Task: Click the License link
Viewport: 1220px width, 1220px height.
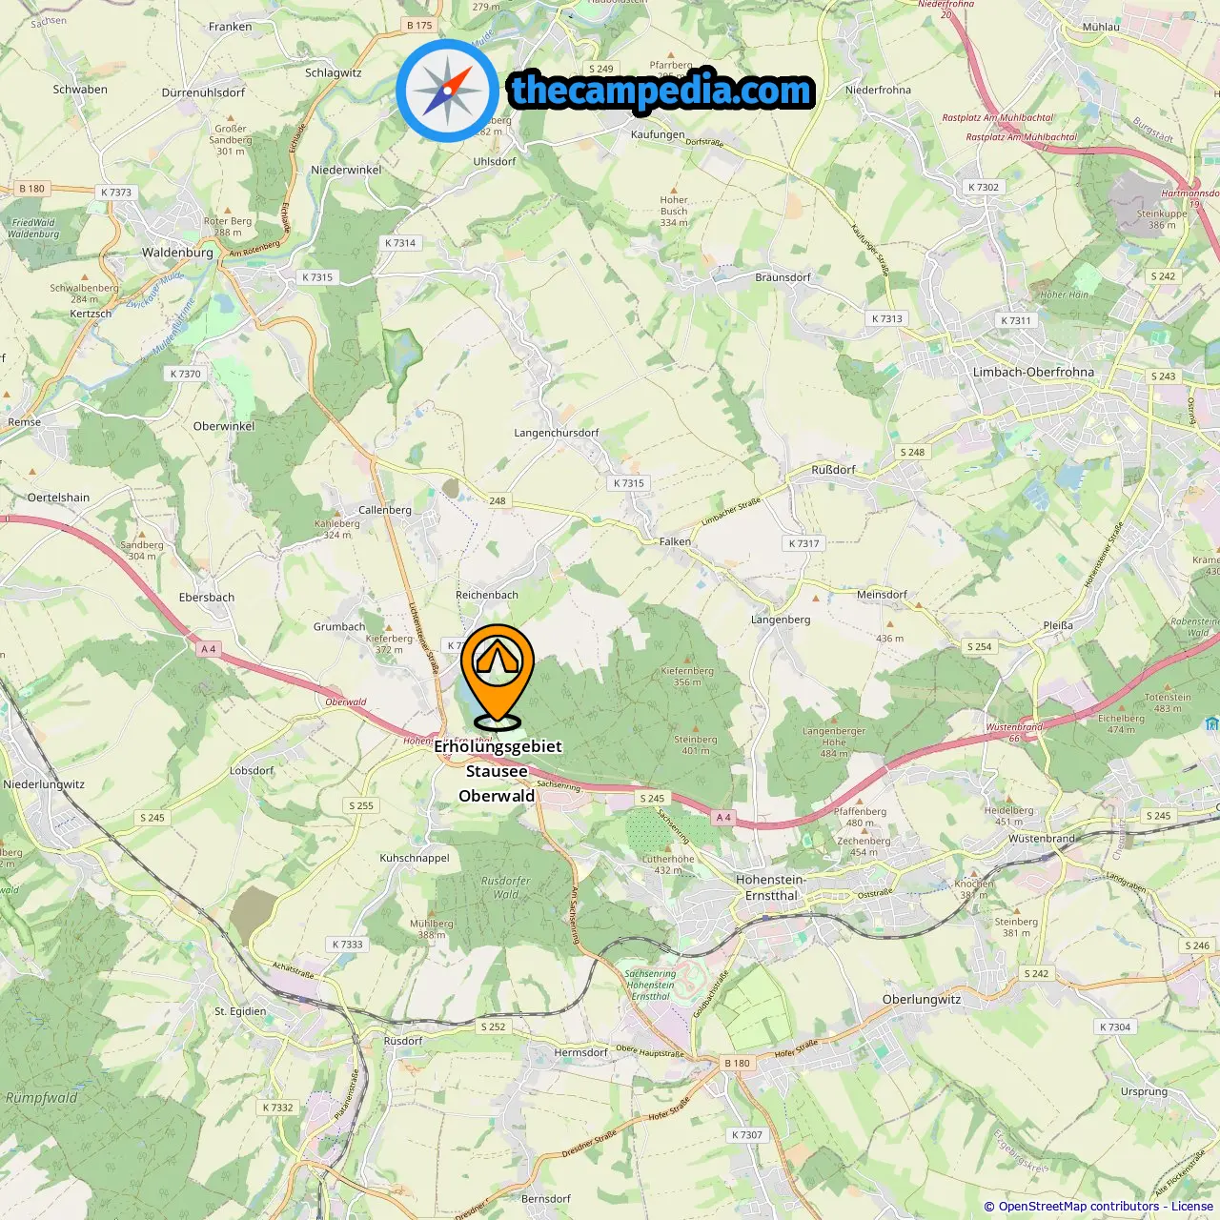Action: click(1191, 1206)
